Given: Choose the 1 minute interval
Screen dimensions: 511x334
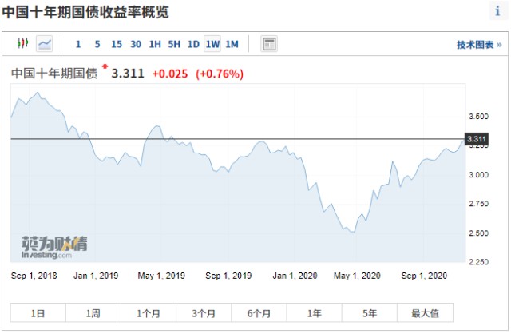Looking at the screenshot, I should point(78,44).
